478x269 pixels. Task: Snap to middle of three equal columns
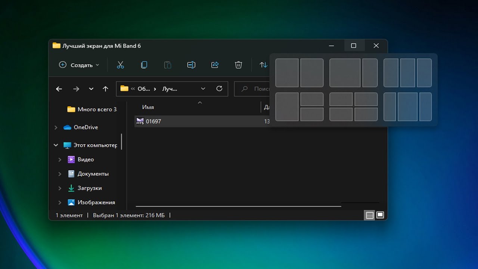click(408, 73)
